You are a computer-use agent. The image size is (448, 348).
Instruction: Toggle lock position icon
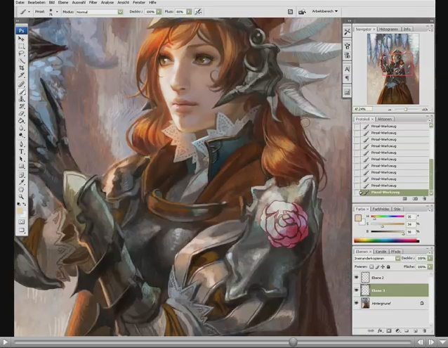pos(383,266)
